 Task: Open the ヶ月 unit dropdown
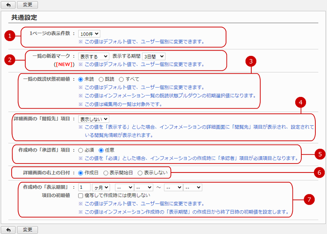(x=101, y=187)
